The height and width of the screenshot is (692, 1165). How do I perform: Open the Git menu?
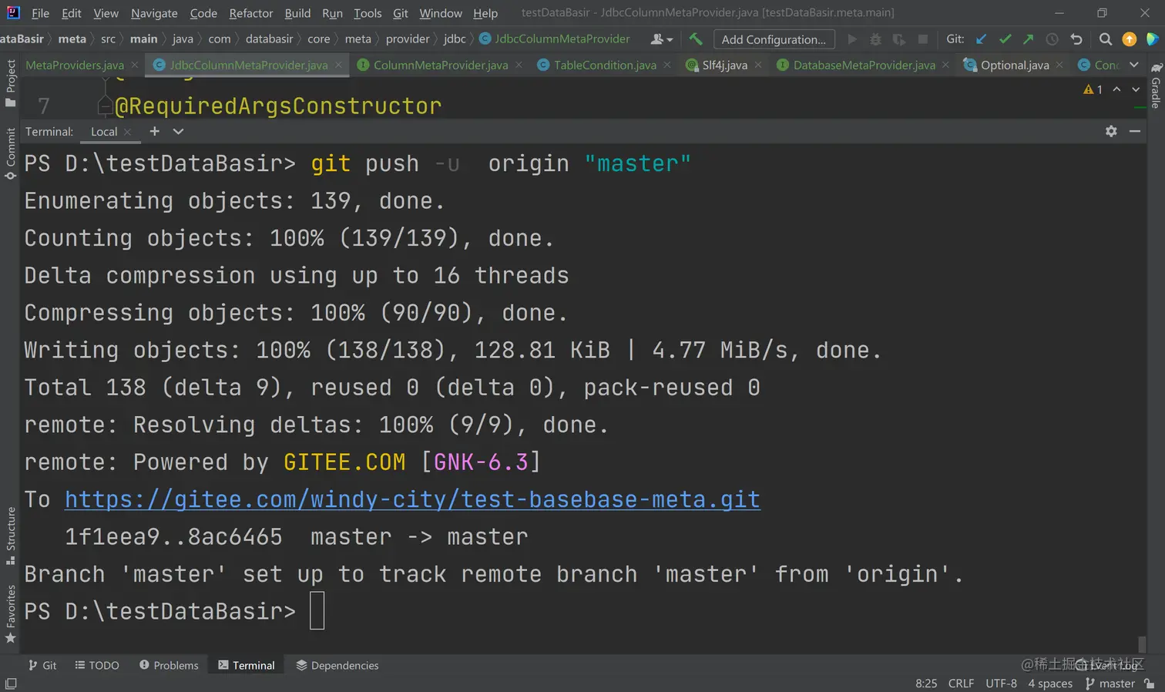[x=401, y=13]
